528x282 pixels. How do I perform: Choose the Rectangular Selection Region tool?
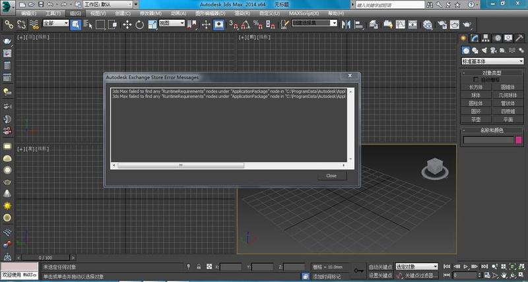(100, 24)
